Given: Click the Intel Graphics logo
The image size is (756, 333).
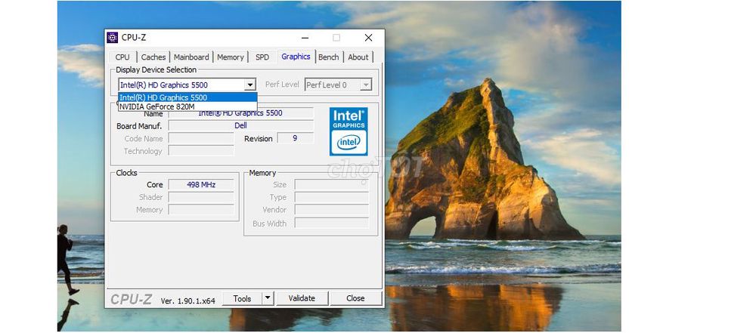Looking at the screenshot, I should click(x=348, y=131).
